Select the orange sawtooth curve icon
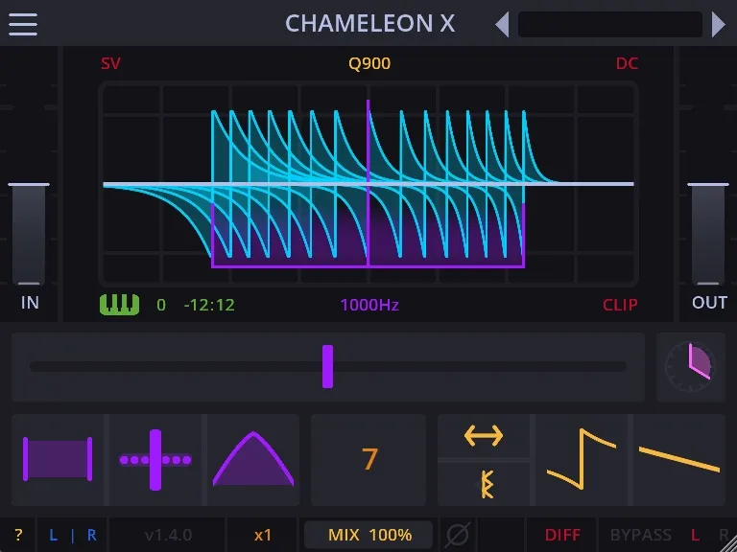The width and height of the screenshot is (737, 552). [582, 460]
